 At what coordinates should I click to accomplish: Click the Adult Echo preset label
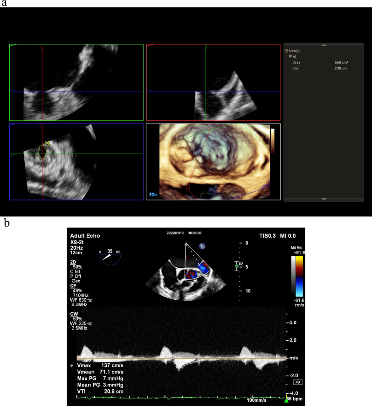85,235
